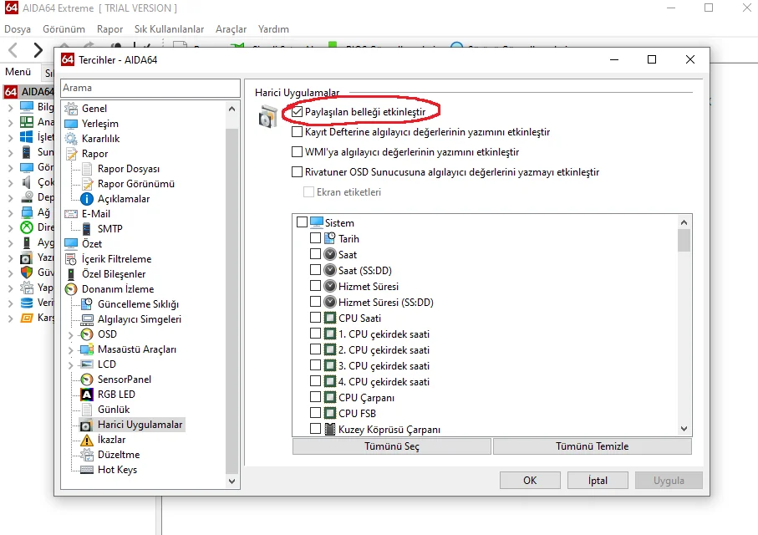This screenshot has height=535, width=758.
Task: Click the OSD gauge icon
Action: [x=87, y=334]
